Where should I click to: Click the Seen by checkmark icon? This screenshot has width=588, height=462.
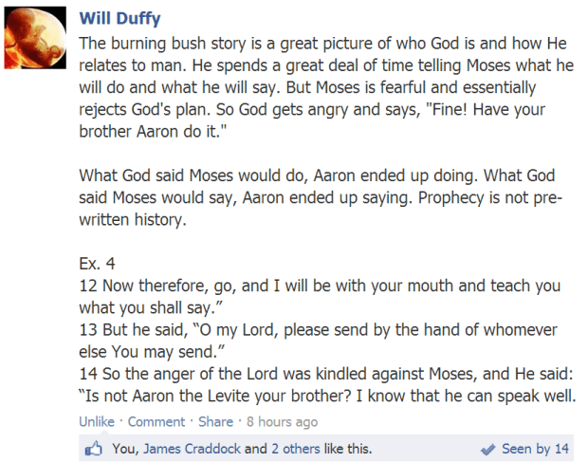[x=488, y=448]
